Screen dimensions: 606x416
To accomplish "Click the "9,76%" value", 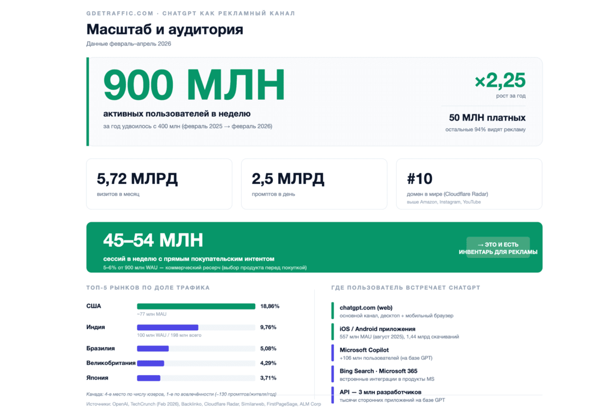I will pyautogui.click(x=268, y=327).
